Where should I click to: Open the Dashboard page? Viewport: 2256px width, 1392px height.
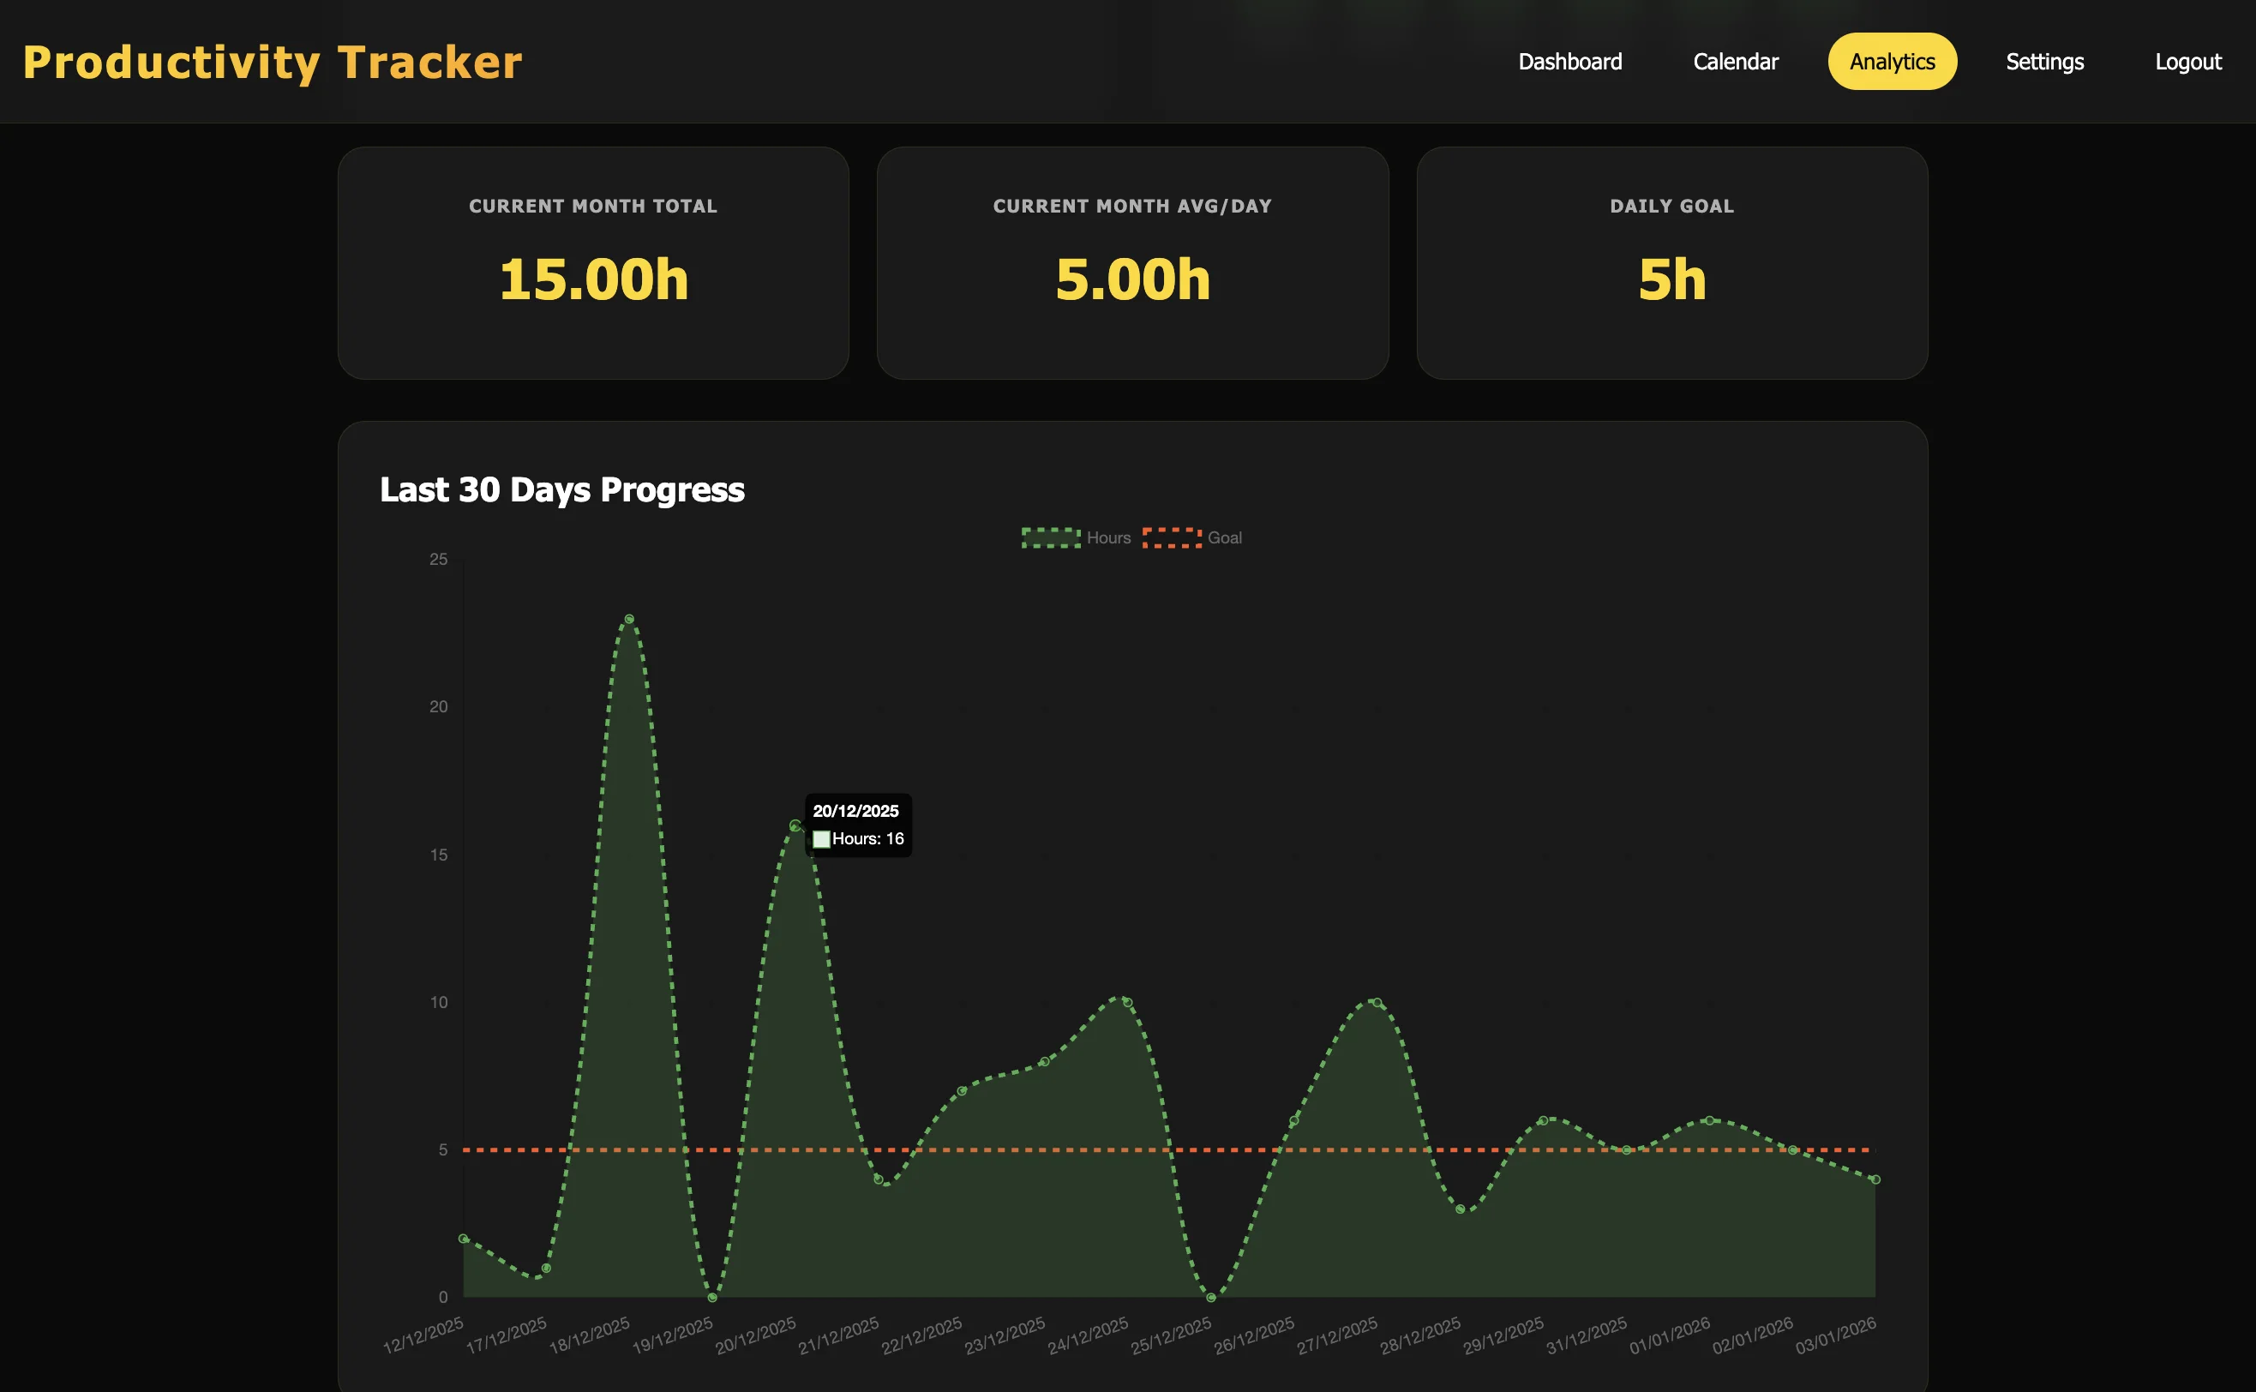pos(1569,62)
